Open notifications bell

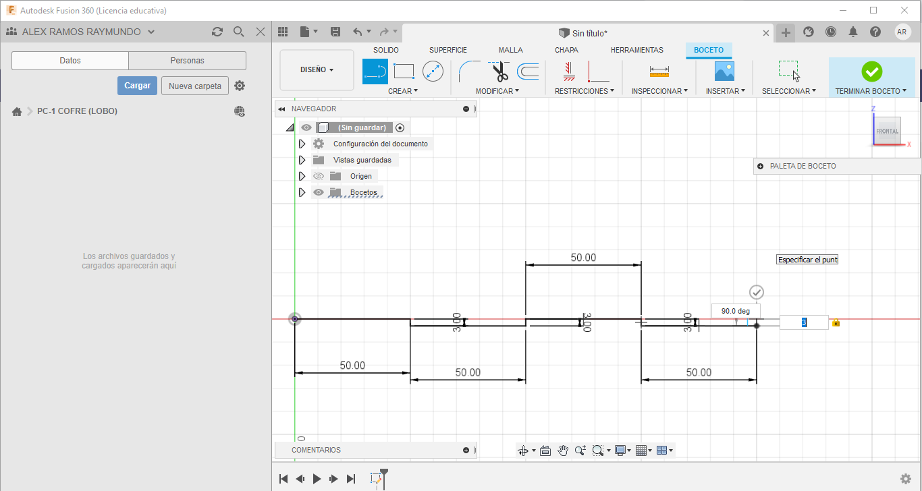853,32
